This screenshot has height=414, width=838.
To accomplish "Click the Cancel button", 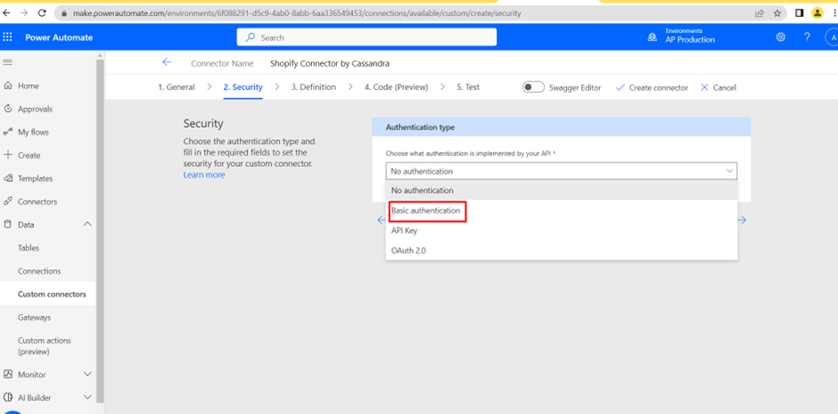I will point(719,87).
